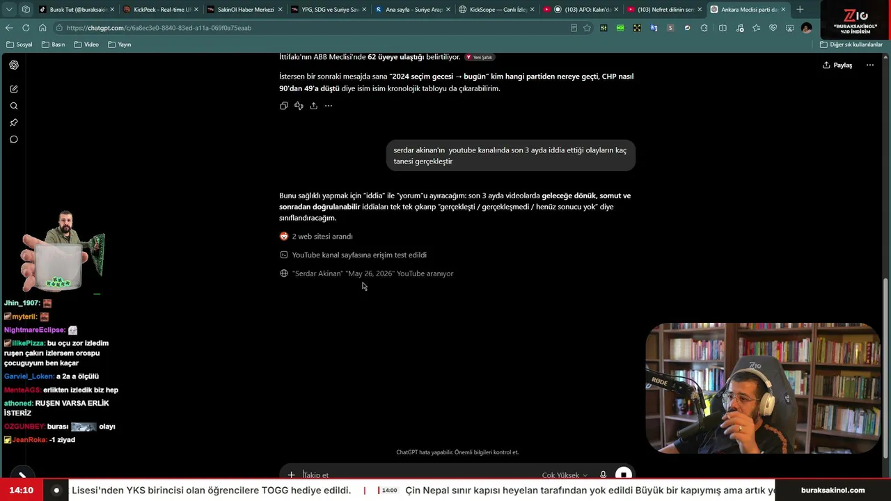Open the browser extensions puzzle menu
This screenshot has width=891, height=501.
pyautogui.click(x=704, y=28)
